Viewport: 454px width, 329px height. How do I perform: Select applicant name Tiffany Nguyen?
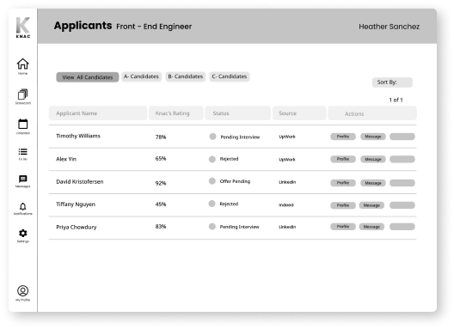point(76,204)
